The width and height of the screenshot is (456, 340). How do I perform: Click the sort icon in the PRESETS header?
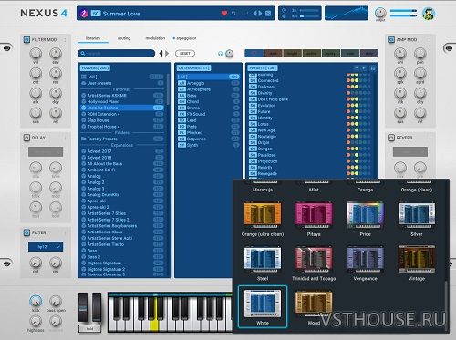[373, 68]
